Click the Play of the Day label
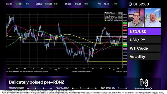Viewport: 167px width, 94px height. (x=108, y=88)
